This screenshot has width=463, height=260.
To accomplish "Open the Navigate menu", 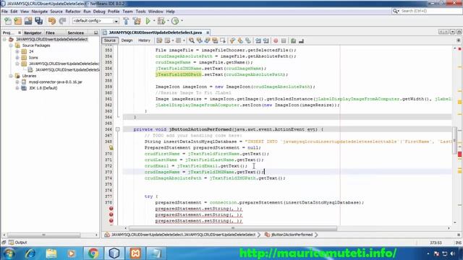I will pos(40,12).
